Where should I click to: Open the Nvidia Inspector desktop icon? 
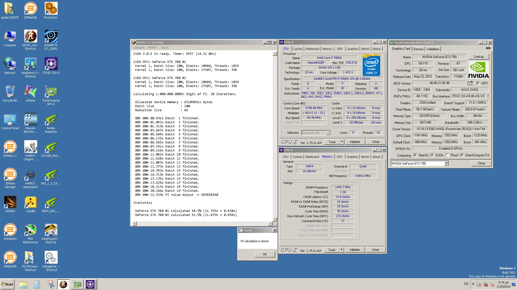51,123
